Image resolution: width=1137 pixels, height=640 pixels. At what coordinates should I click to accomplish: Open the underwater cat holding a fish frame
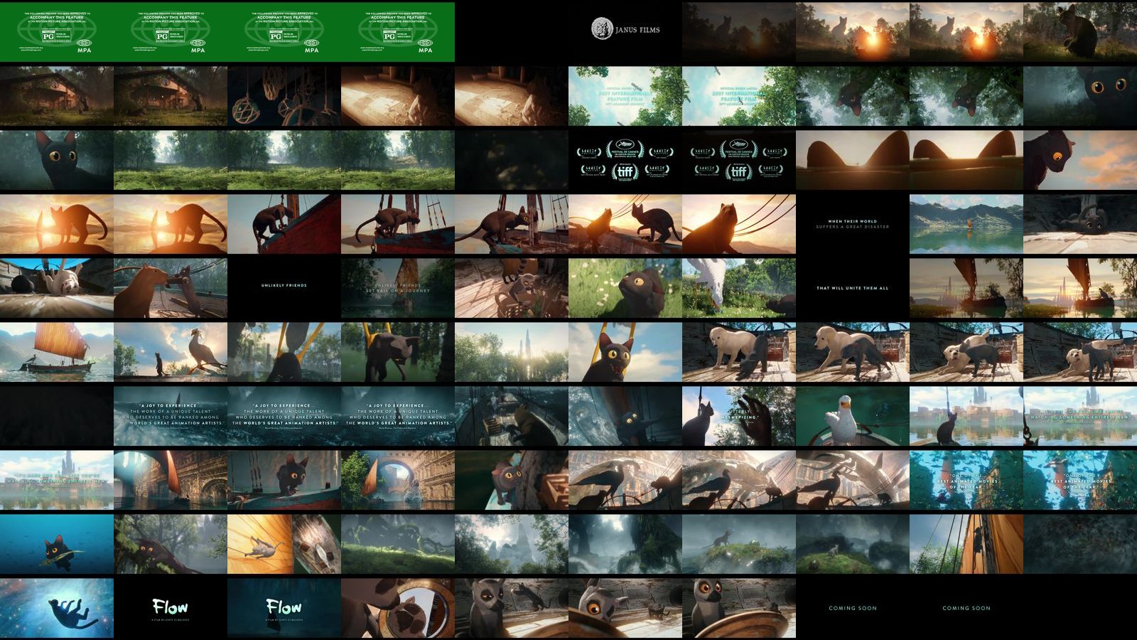pos(57,544)
